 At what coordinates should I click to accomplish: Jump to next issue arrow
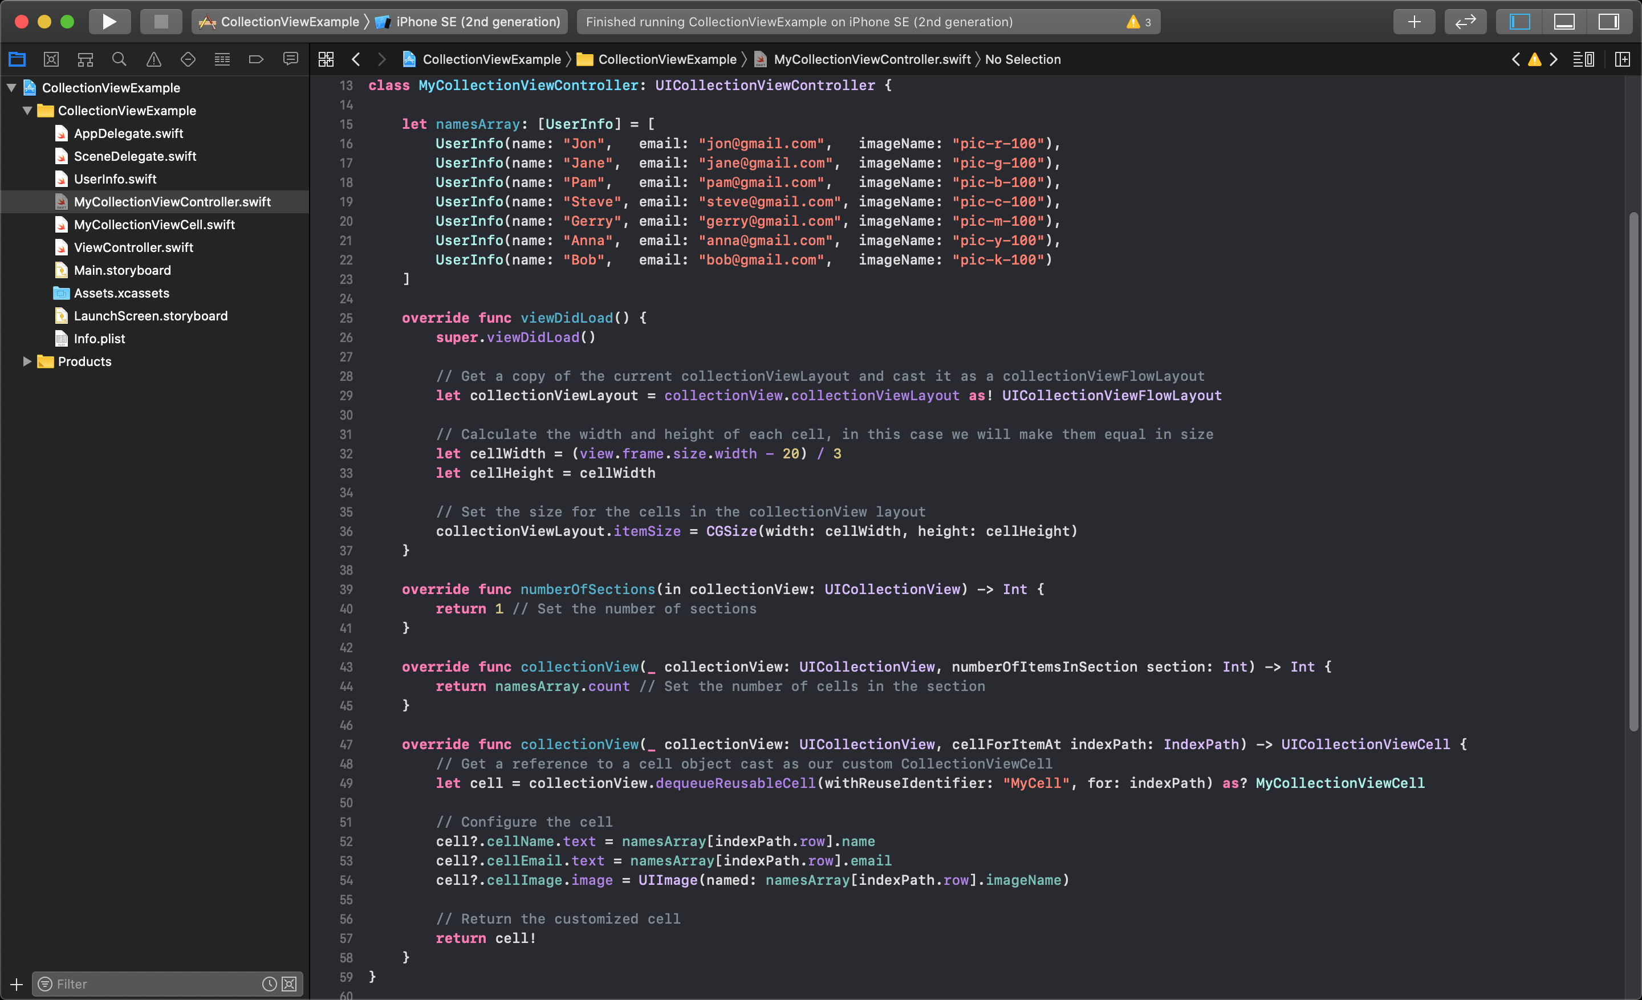(1554, 59)
